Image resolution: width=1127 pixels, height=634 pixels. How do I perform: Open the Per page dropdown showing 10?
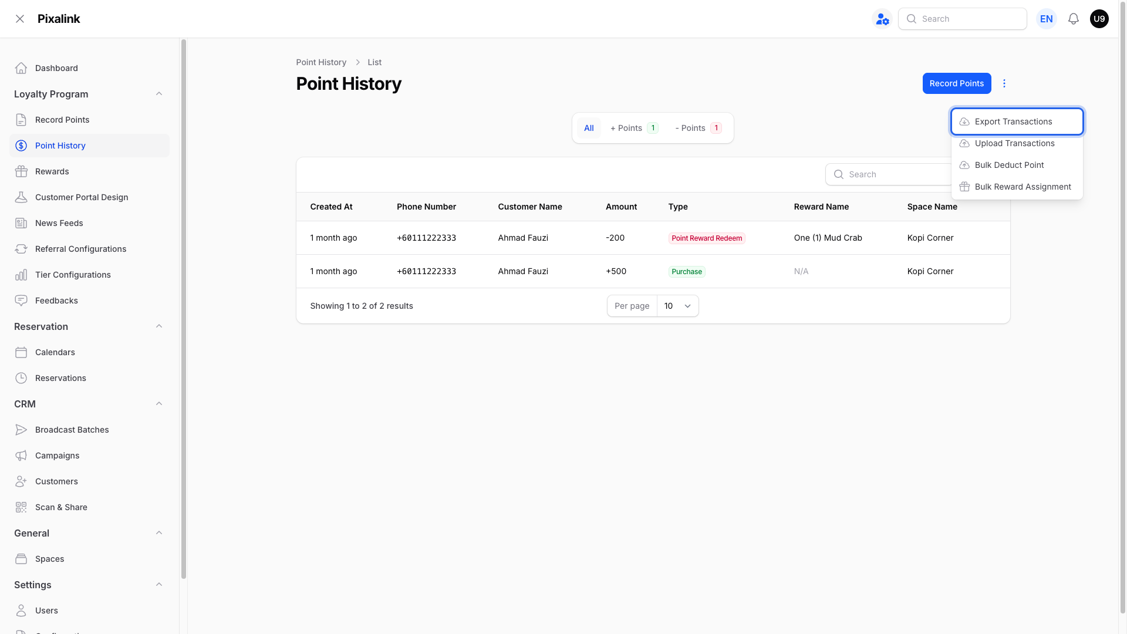tap(678, 306)
